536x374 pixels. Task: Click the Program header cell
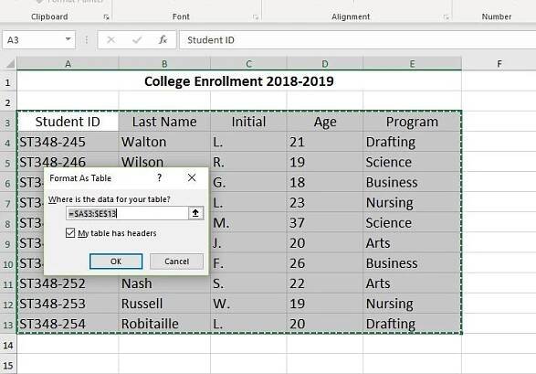point(412,122)
